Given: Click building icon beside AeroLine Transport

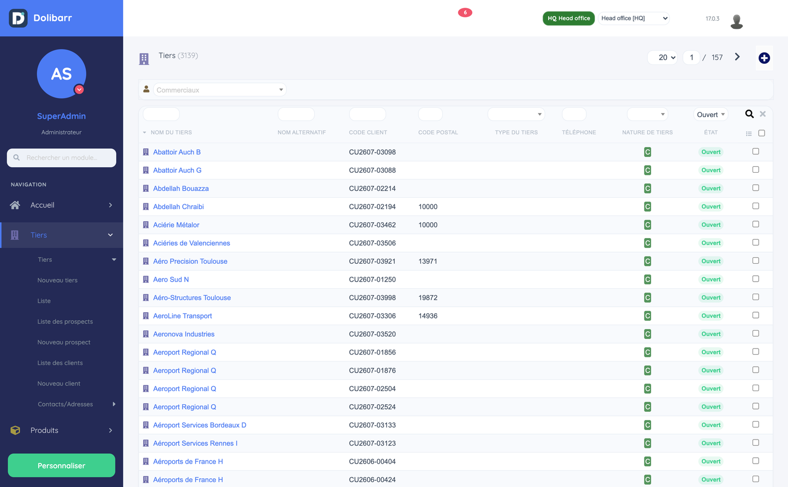Looking at the screenshot, I should click(x=146, y=316).
